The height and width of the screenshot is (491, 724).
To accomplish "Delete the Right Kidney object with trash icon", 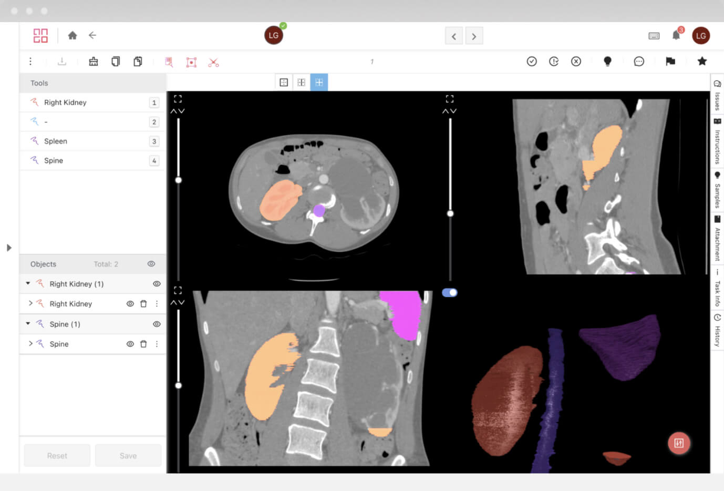I will (143, 304).
